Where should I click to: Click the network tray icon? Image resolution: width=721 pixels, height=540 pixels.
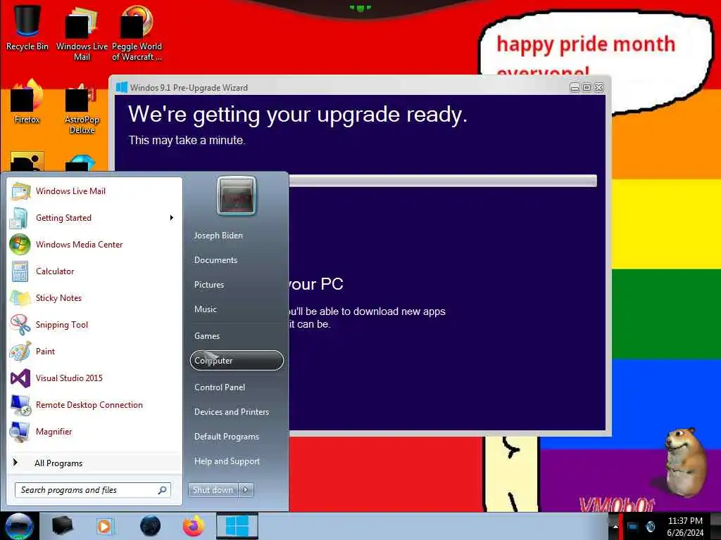click(x=633, y=526)
